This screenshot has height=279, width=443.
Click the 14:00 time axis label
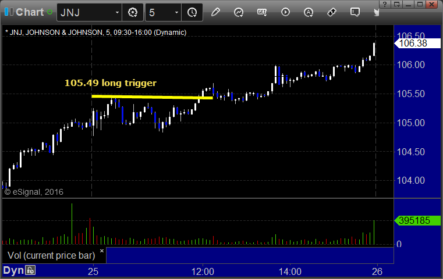[290, 271]
